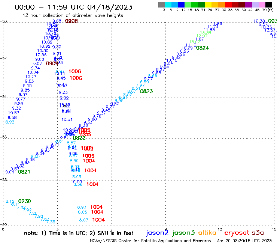Click the 'NOAA/NESDIS Center for Satellite Applications and Research' credit
277x244 pixels.
(x=150, y=241)
